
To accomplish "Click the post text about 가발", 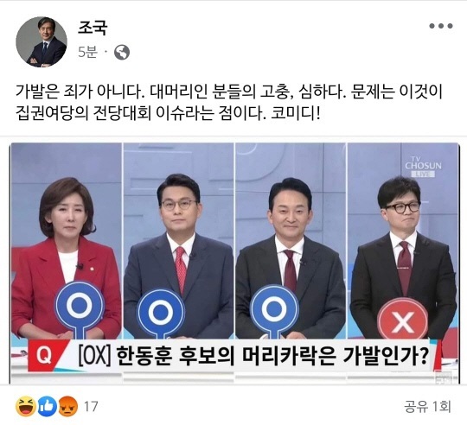I will coord(228,103).
